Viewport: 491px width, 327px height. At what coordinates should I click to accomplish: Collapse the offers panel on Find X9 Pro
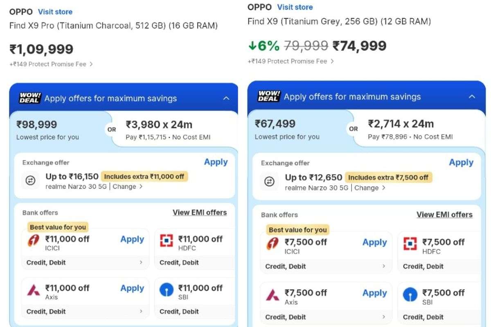coord(227,98)
